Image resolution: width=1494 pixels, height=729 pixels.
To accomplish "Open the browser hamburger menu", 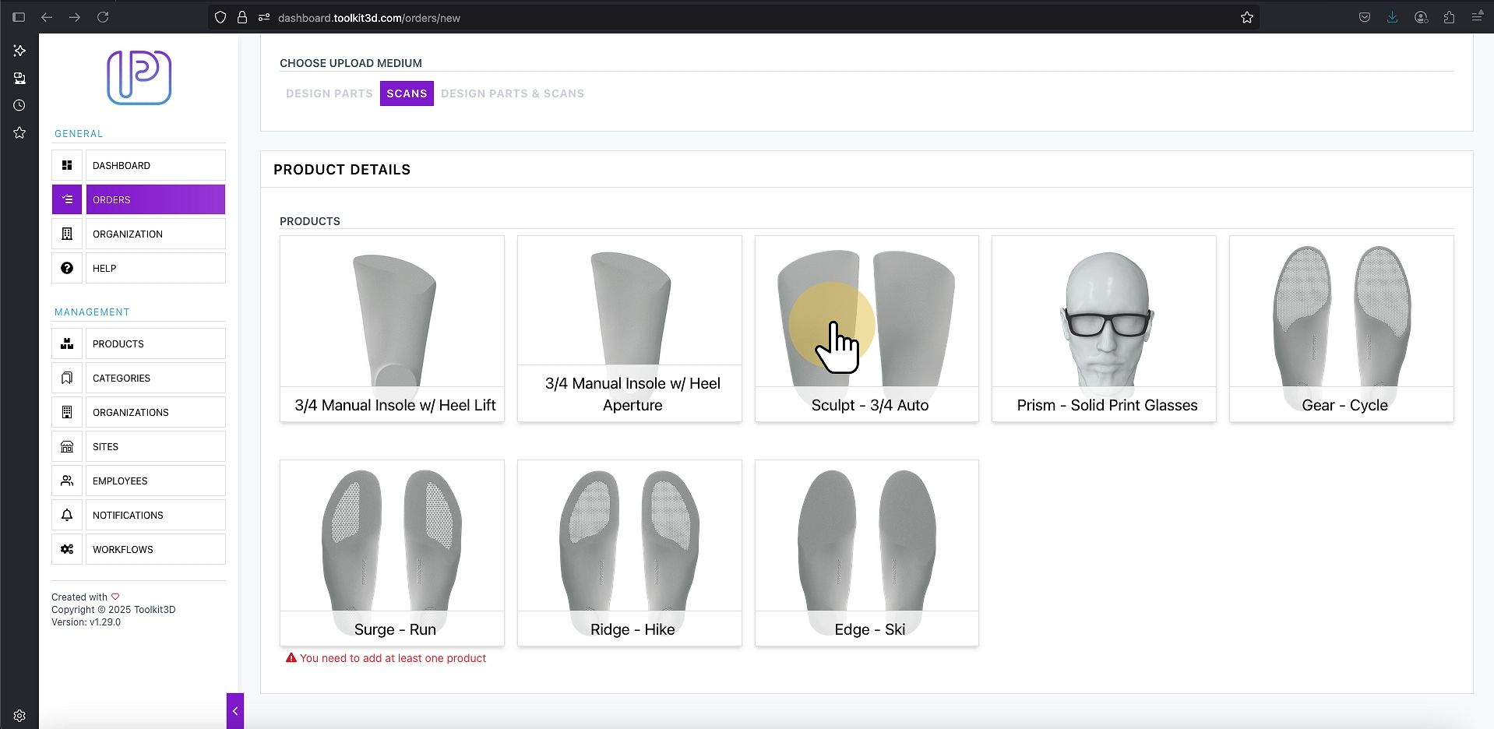I will point(1477,17).
